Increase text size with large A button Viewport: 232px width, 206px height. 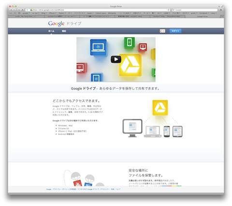point(22,10)
